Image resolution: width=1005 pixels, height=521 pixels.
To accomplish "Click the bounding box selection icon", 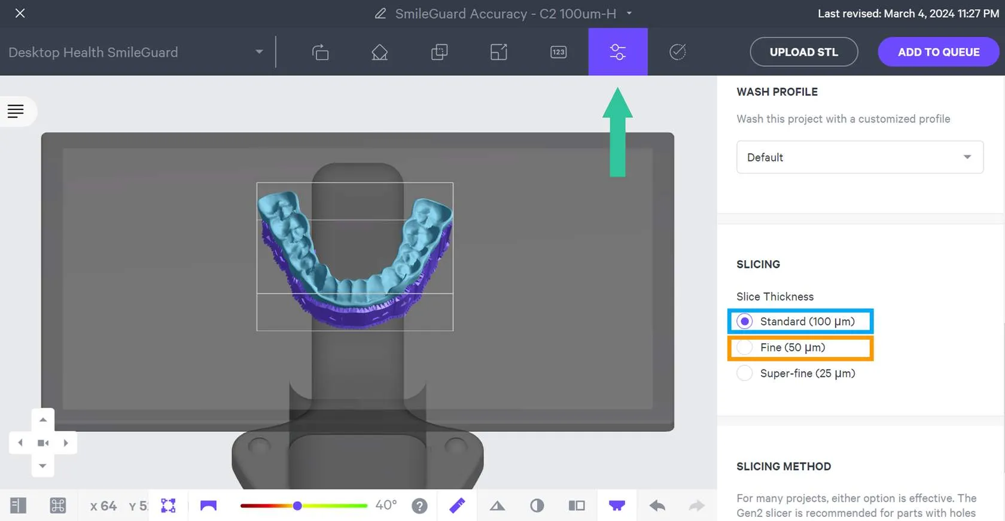I will 169,505.
